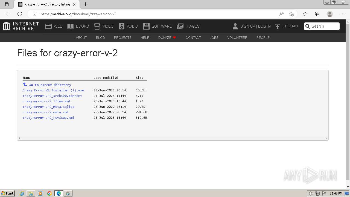Click Sign Up link
The image size is (350, 197).
click(247, 26)
